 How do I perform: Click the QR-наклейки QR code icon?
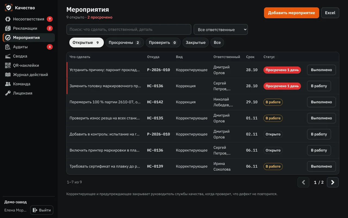pos(8,65)
